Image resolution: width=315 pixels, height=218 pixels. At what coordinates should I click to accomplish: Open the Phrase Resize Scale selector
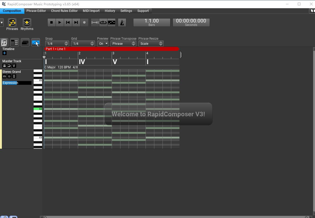click(x=151, y=44)
